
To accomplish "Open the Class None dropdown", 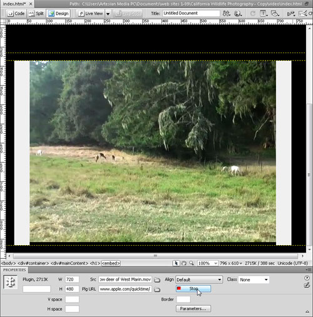I will pos(254,279).
